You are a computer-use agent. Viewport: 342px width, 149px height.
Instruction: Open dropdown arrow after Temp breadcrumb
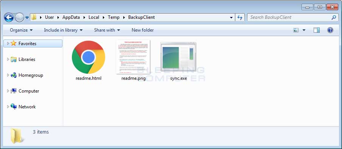[124, 18]
